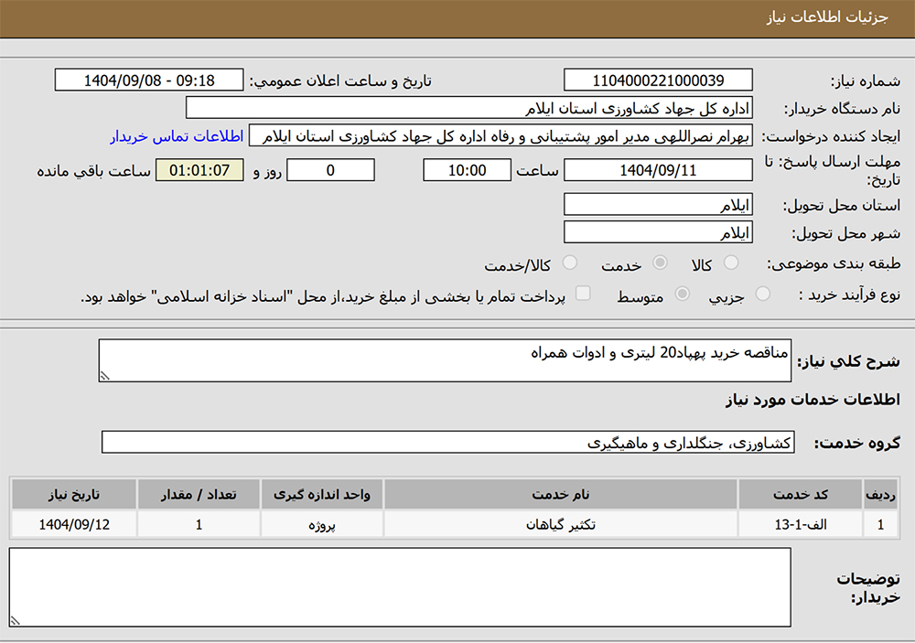This screenshot has width=915, height=643.
Task: Click the نام خدمت column header
Action: pos(560,495)
